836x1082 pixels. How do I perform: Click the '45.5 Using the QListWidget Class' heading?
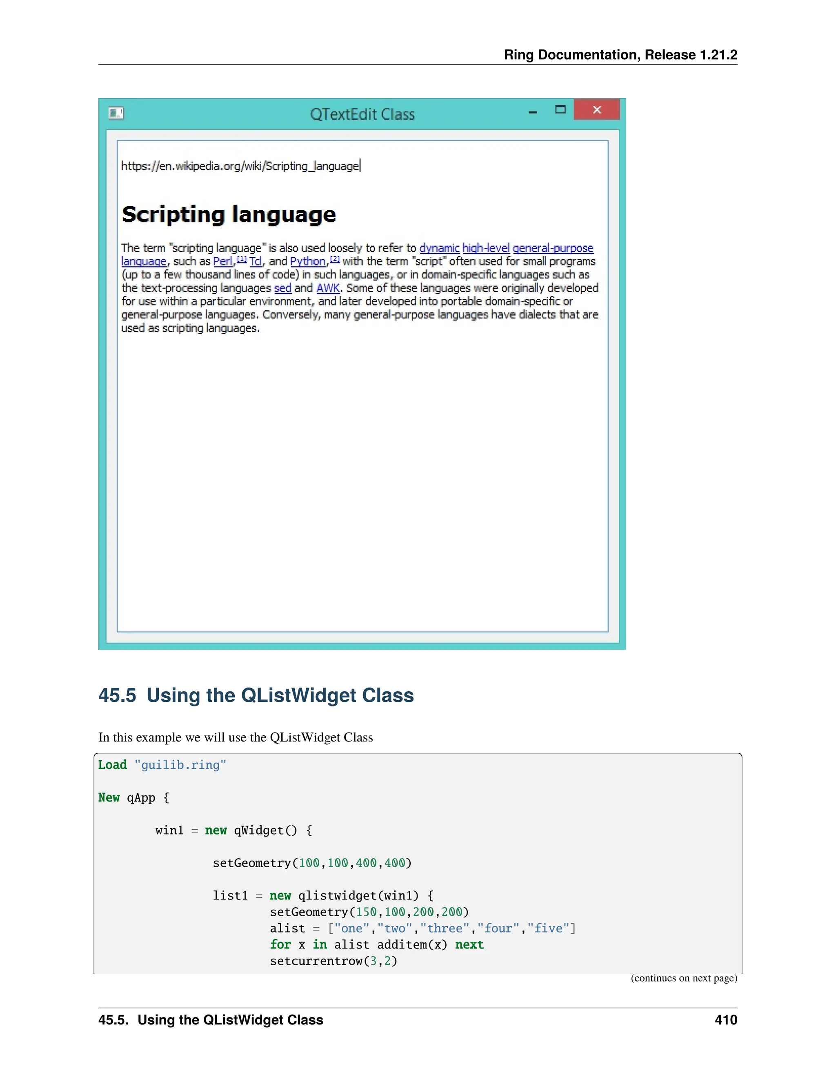[x=256, y=695]
